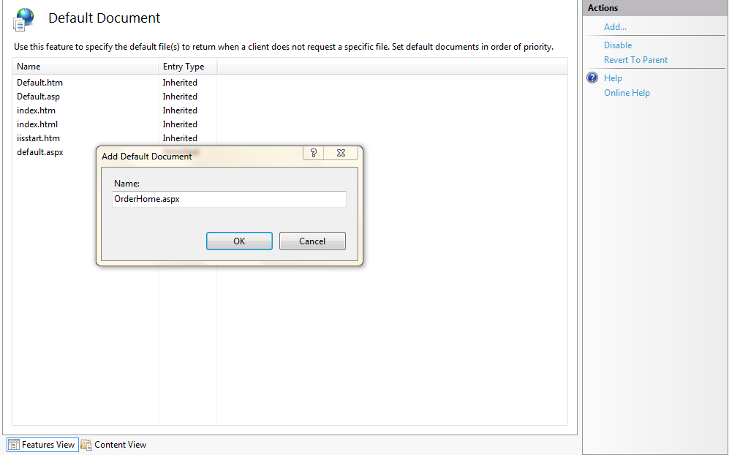This screenshot has width=729, height=455.
Task: Click the Content View folder icon
Action: (87, 444)
